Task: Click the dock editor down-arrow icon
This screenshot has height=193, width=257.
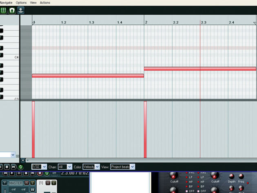Action: pos(21,10)
